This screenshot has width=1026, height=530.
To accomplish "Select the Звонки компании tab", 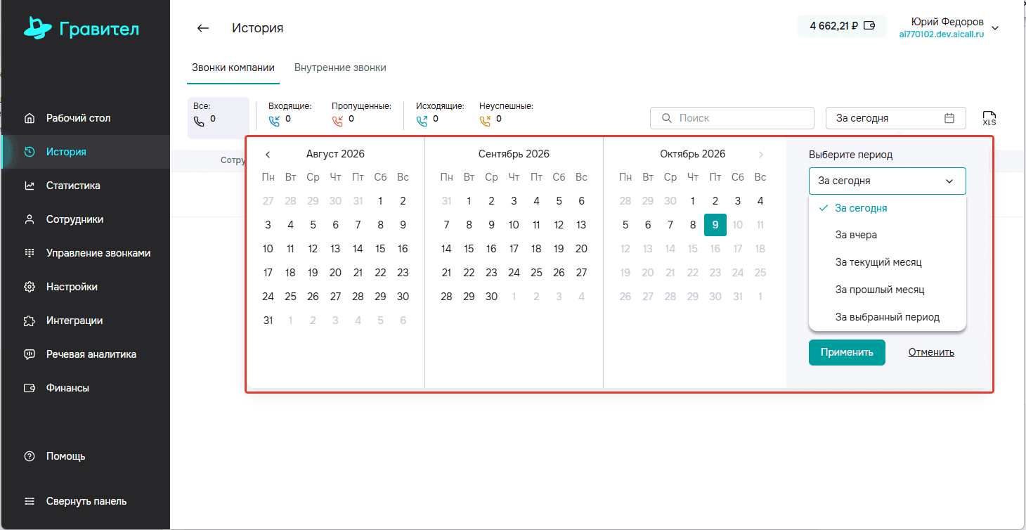I will [233, 67].
